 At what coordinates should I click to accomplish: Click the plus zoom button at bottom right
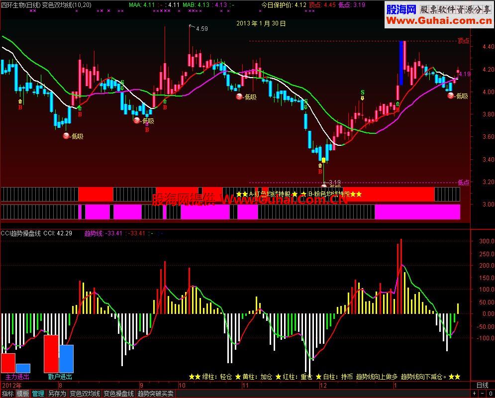click(x=475, y=394)
